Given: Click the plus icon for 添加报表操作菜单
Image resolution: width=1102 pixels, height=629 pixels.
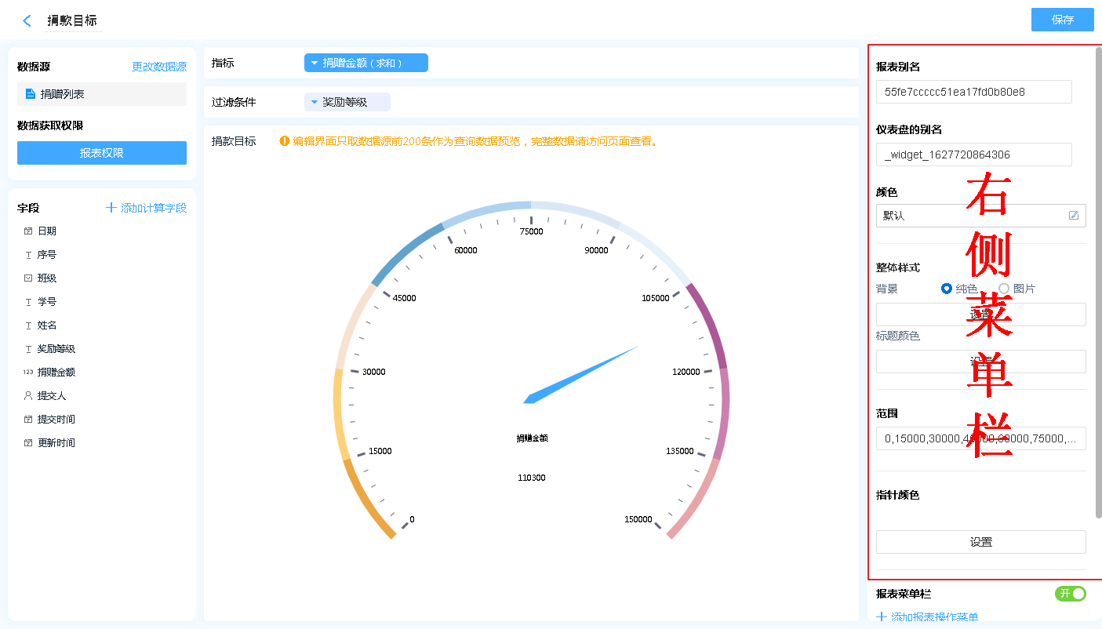Looking at the screenshot, I should point(882,617).
